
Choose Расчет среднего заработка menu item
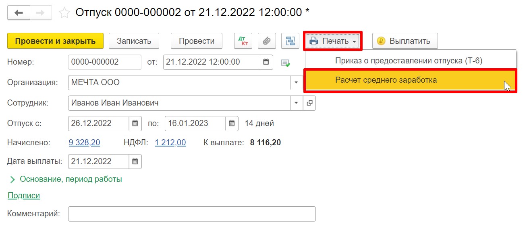(x=410, y=80)
